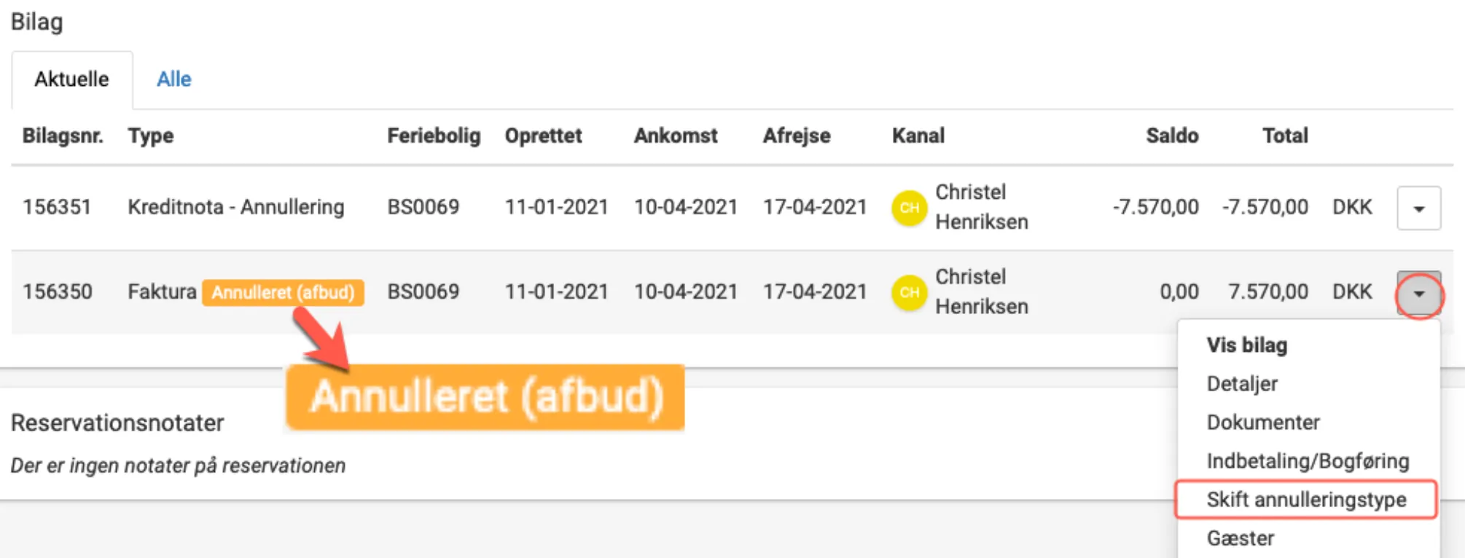
Task: Click the Bilag section heading
Action: coord(36,21)
